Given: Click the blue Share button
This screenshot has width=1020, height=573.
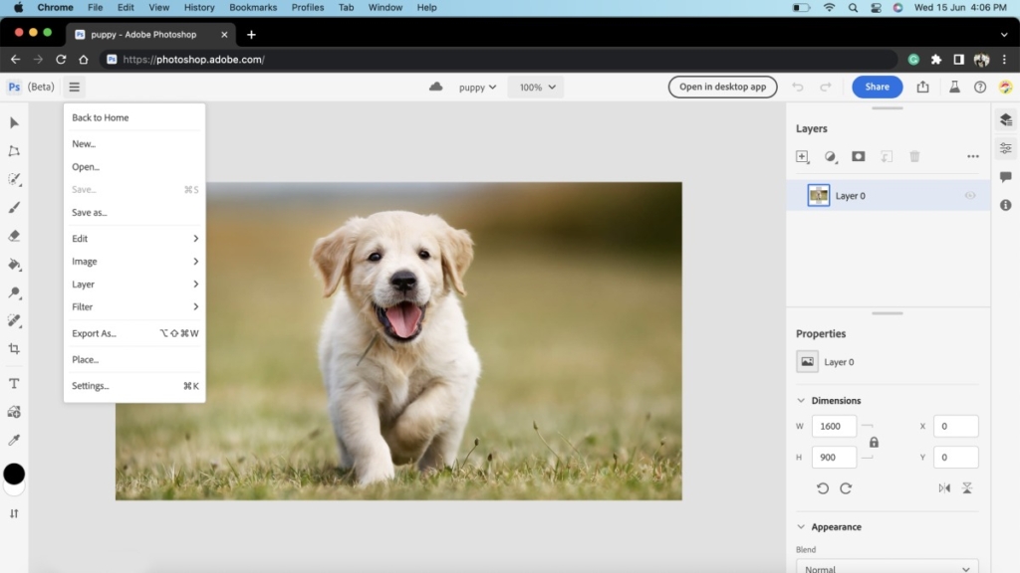Looking at the screenshot, I should pyautogui.click(x=877, y=88).
